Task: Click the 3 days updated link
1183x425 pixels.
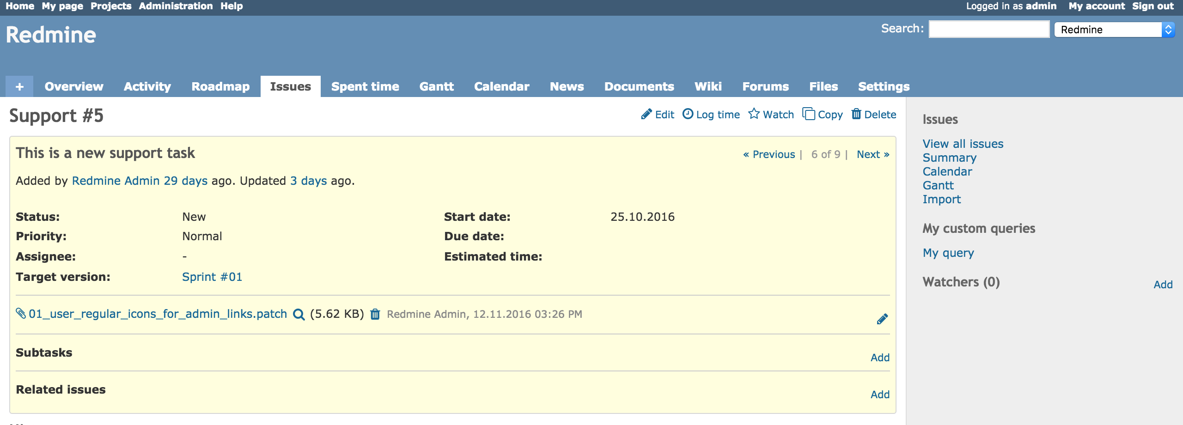Action: (x=308, y=181)
